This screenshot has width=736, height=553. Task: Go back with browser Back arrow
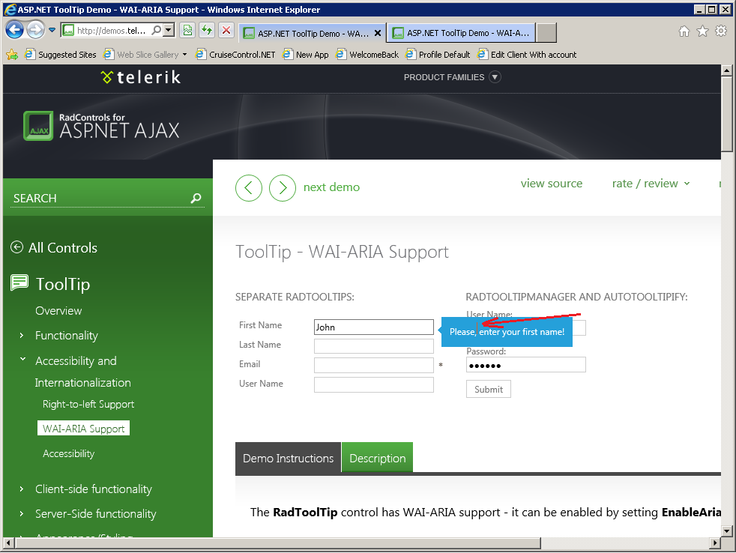(14, 30)
